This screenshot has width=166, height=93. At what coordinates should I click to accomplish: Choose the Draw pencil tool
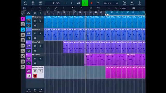point(56,9)
